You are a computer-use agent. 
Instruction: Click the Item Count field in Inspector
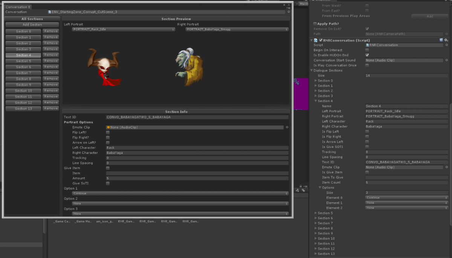407,183
